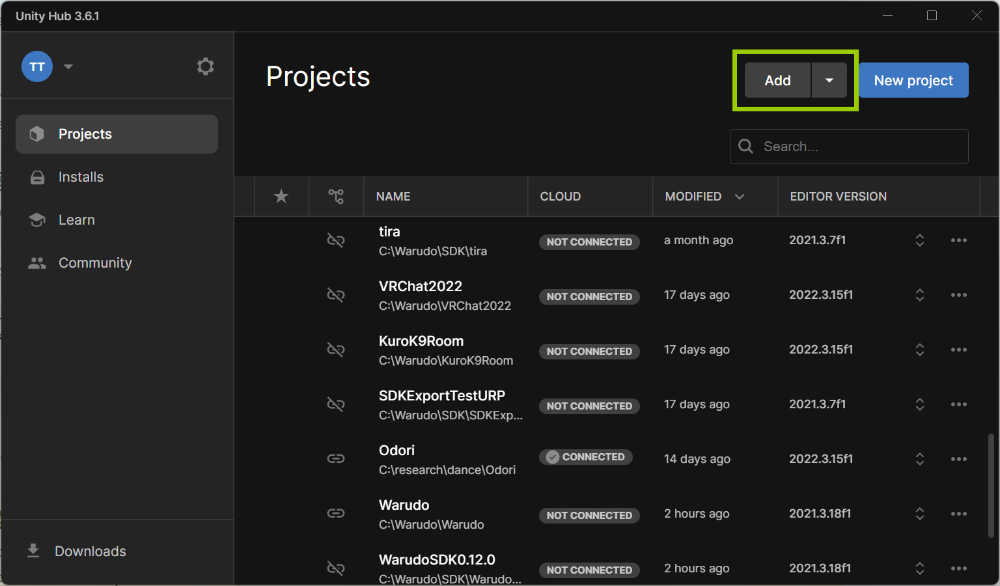The width and height of the screenshot is (1000, 586).
Task: Open the settings gear icon
Action: click(x=205, y=66)
